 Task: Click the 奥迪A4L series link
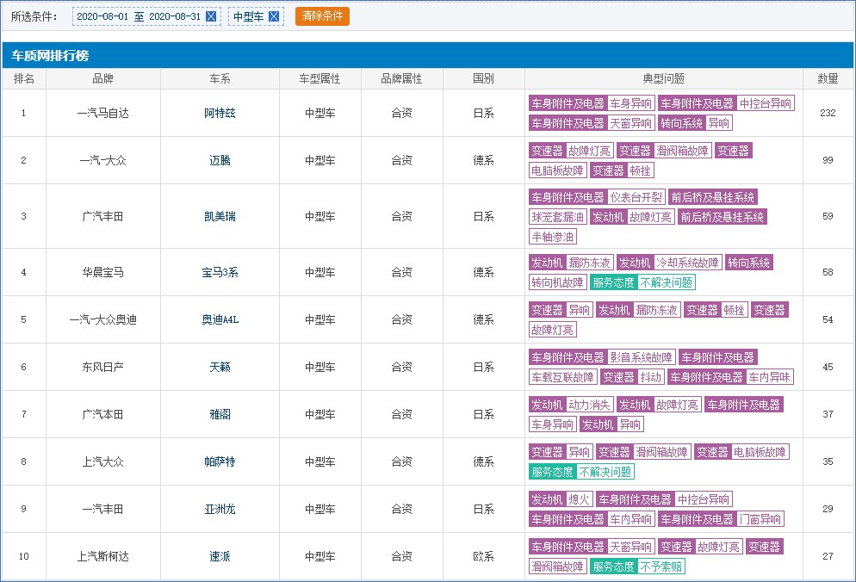(x=220, y=319)
